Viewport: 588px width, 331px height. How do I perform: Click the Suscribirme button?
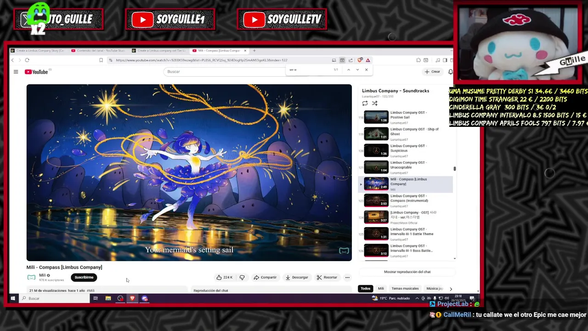click(x=84, y=277)
